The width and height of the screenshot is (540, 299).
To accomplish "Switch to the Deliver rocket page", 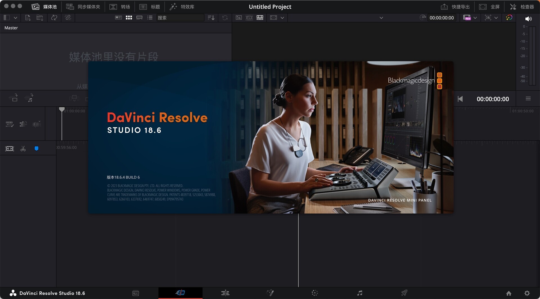I will point(404,293).
